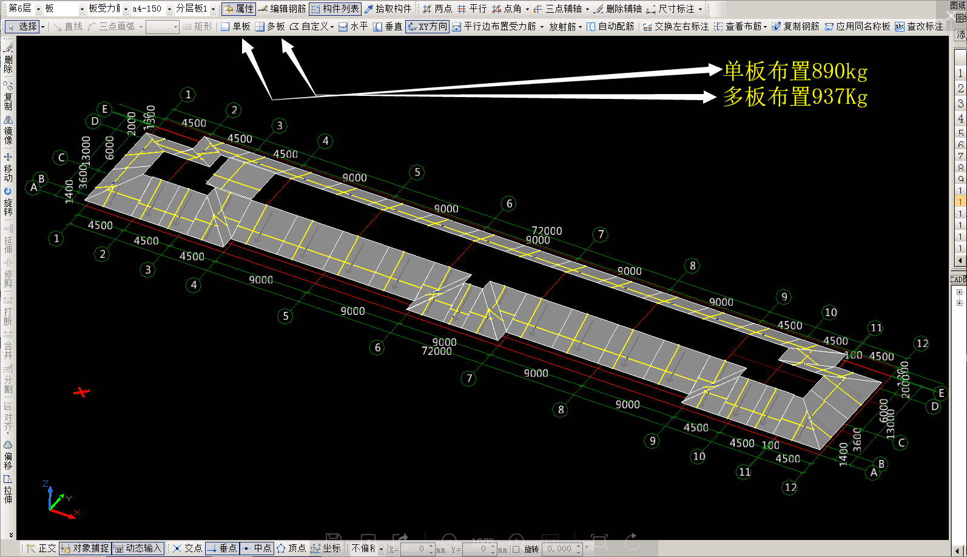Toggle 交点 intersection snap
Image resolution: width=967 pixels, height=557 pixels.
(x=187, y=549)
